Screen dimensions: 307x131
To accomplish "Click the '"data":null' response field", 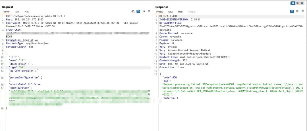I will coord(170,98).
